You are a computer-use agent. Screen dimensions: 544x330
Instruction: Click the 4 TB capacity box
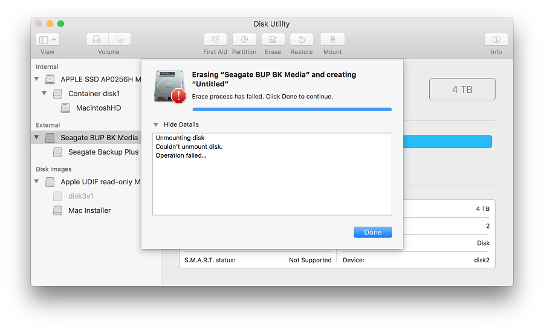point(462,89)
